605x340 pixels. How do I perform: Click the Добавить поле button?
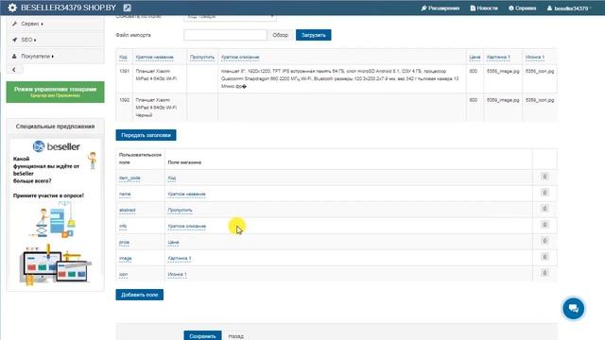tap(139, 295)
